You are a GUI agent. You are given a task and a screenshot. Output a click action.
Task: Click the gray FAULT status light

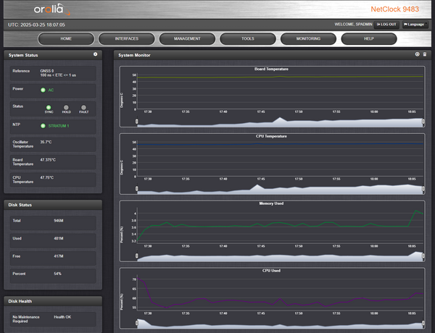[83, 107]
